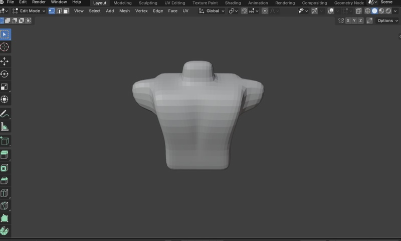Enable X axis mirror editing
401x241 pixels.
(x=348, y=20)
